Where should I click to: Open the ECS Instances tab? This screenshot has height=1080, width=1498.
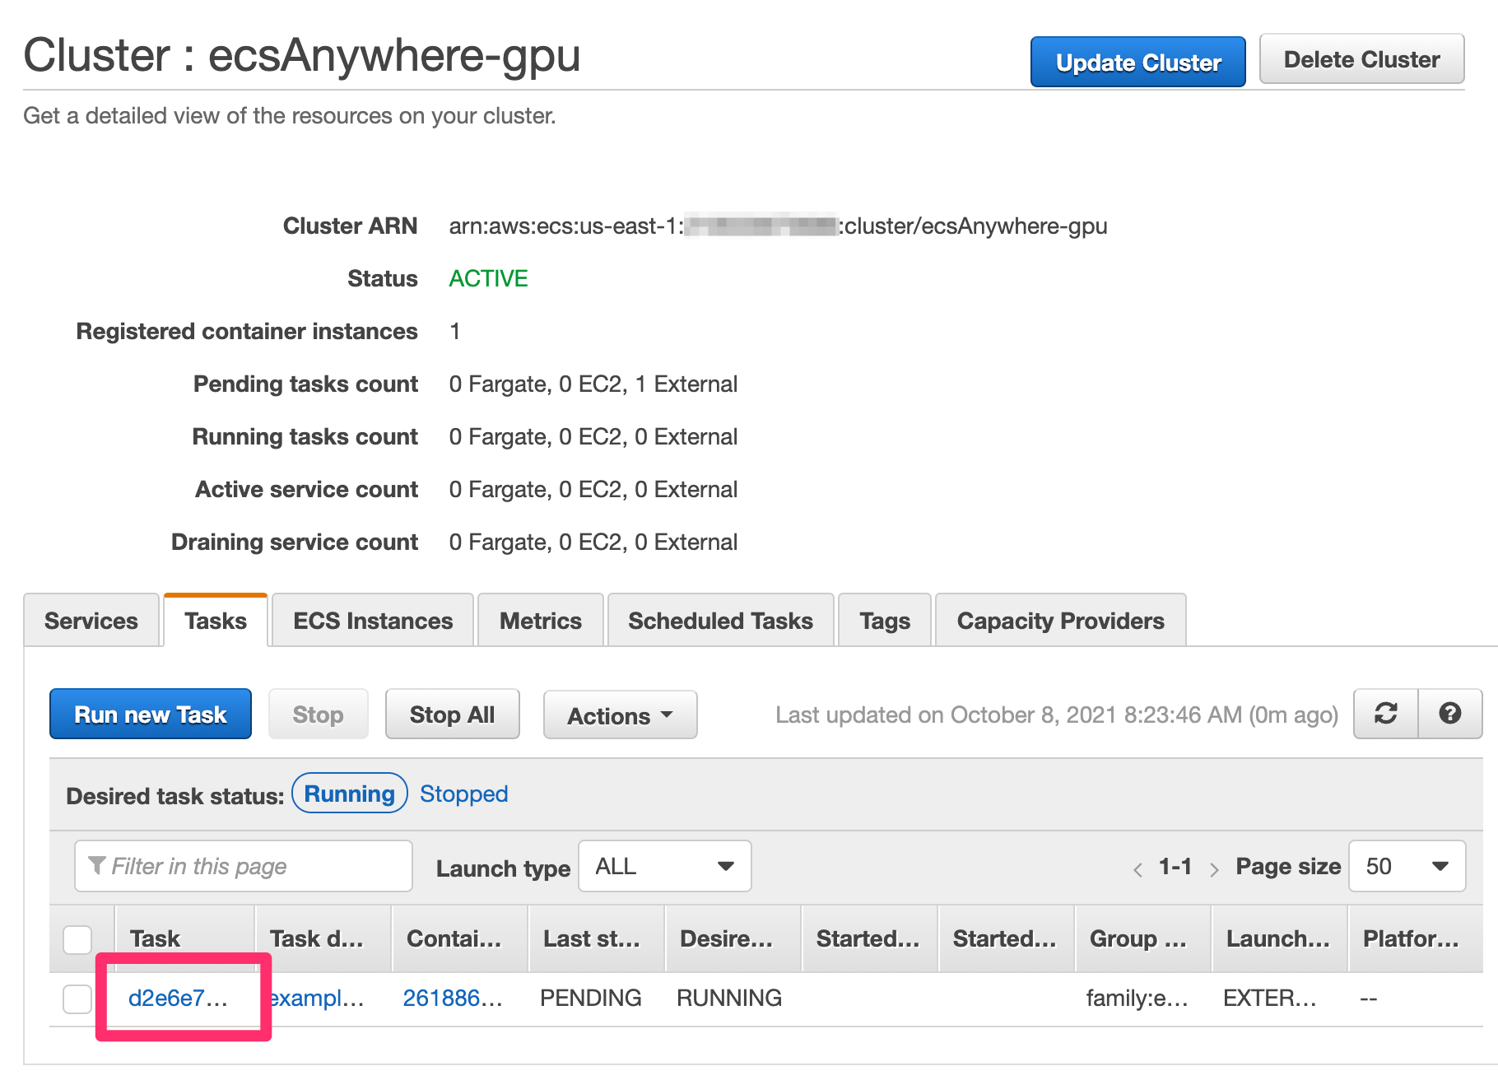click(x=373, y=620)
